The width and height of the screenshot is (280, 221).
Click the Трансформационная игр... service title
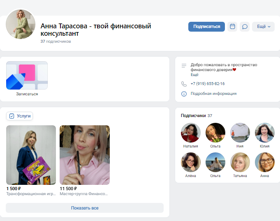point(31,194)
